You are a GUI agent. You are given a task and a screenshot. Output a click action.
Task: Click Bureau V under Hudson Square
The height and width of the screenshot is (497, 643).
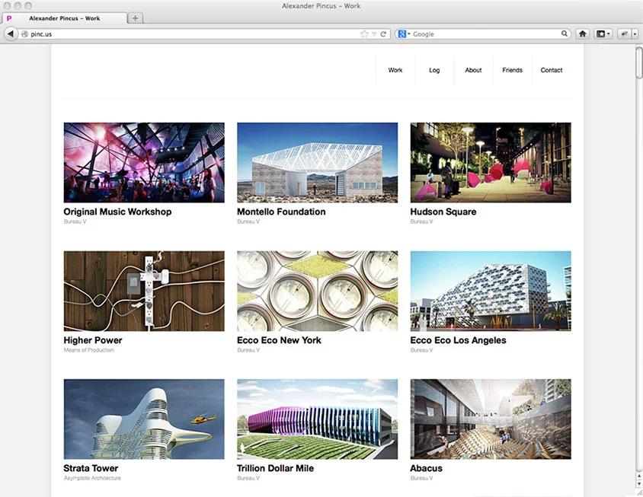click(421, 221)
